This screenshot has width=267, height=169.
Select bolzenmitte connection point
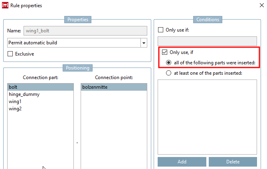pos(95,87)
